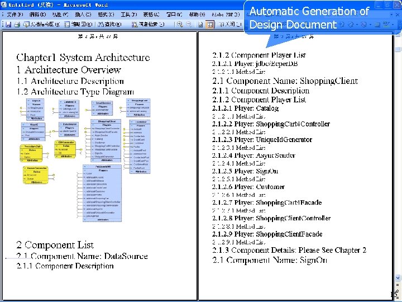The image size is (402, 302).
Task: Open the 视图(V) menu
Action: 60,15
